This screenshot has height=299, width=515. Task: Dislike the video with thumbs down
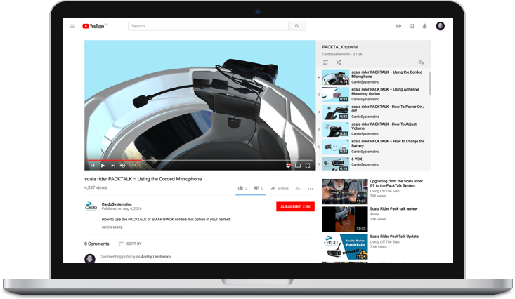click(x=257, y=188)
